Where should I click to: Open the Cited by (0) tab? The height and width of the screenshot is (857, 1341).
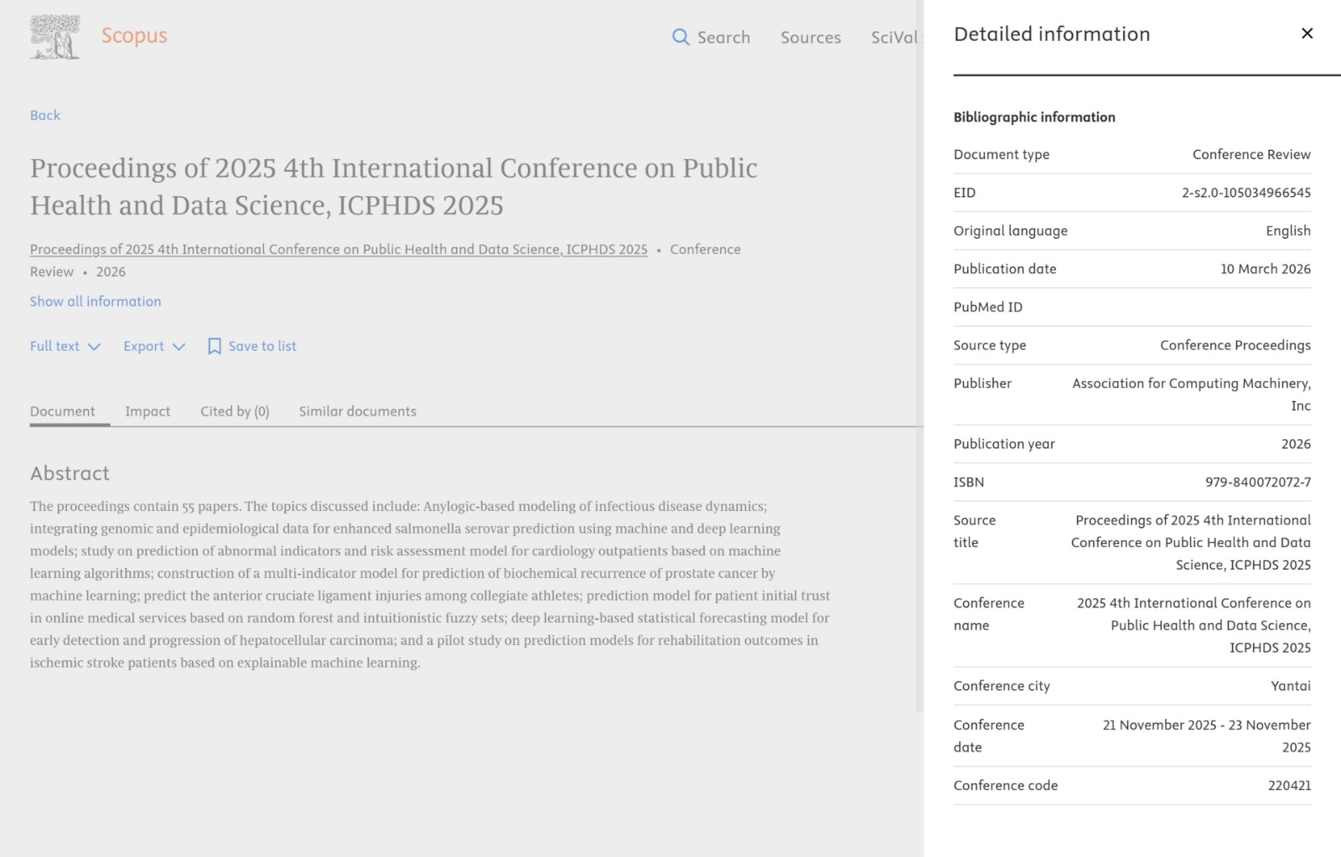coord(235,411)
